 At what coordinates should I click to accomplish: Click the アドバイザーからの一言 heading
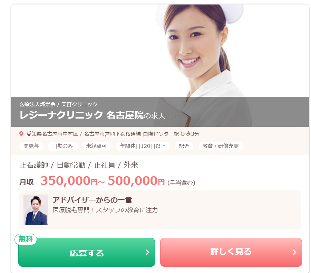click(92, 200)
